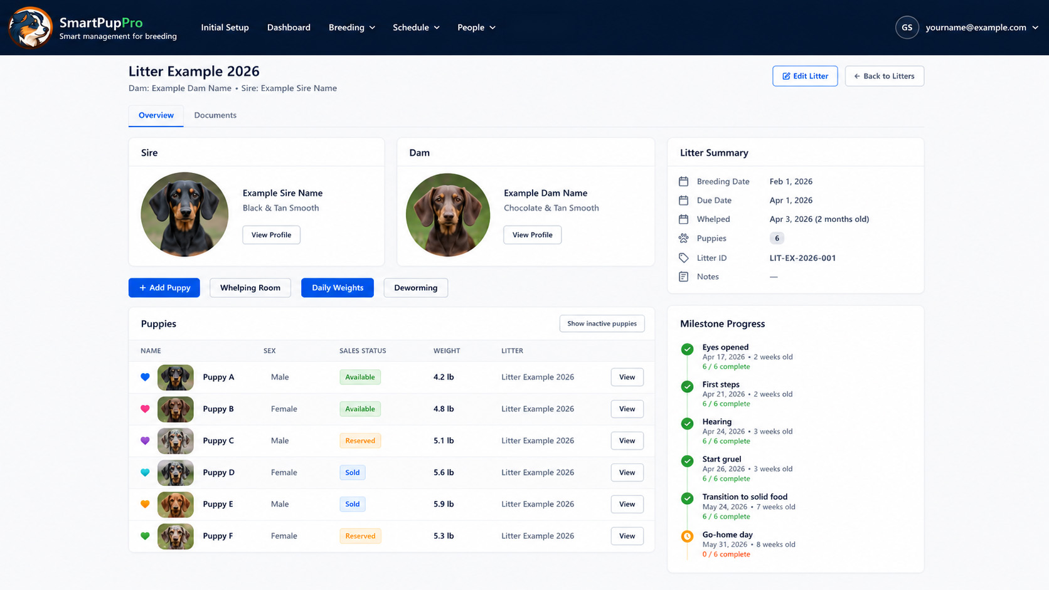Click the SmartPupPro dog logo
This screenshot has width=1049, height=590.
point(30,28)
